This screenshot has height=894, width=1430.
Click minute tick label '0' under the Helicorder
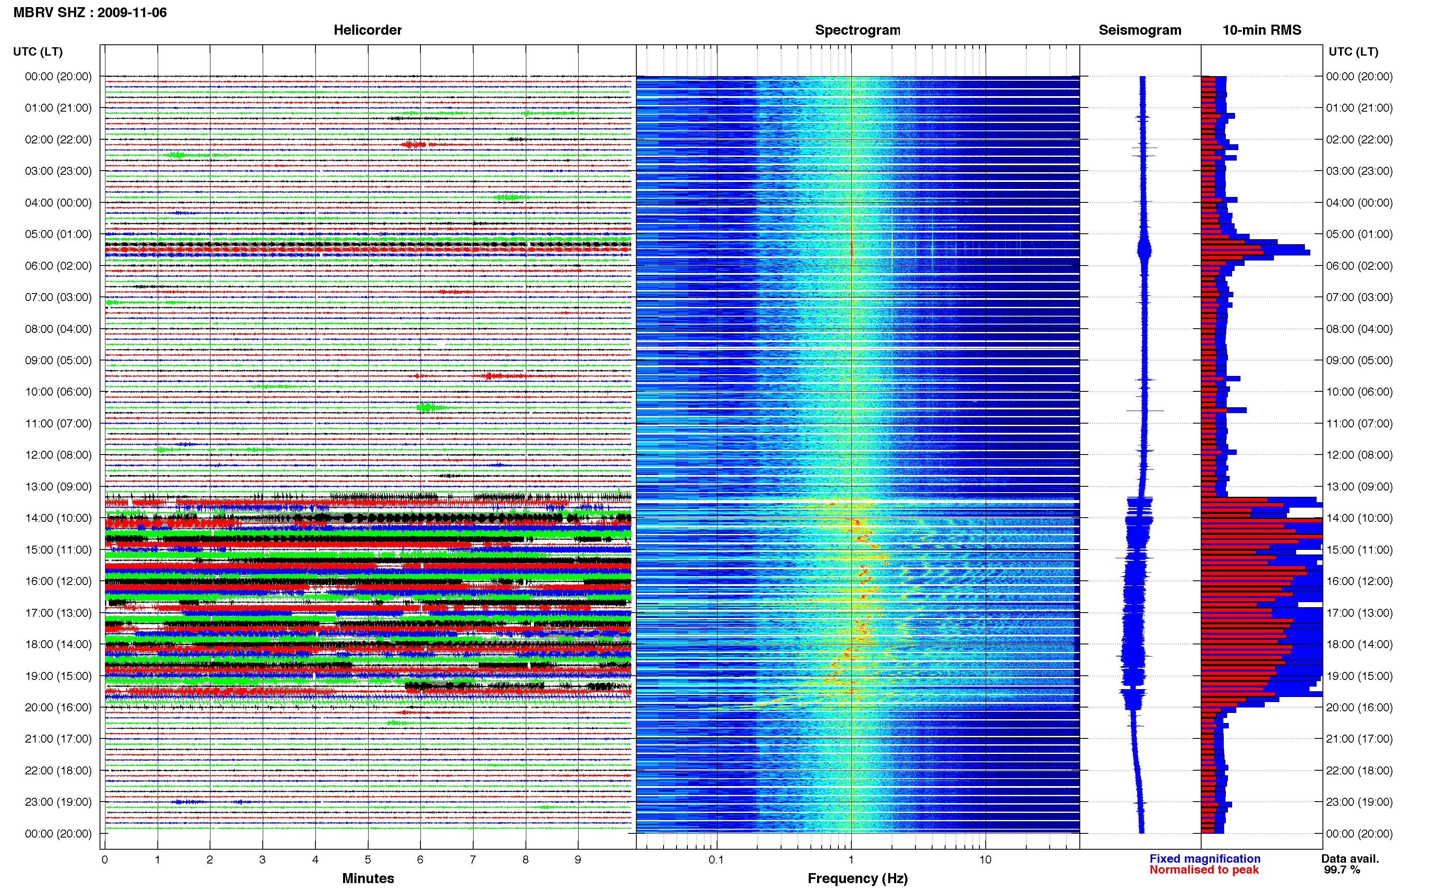point(105,860)
